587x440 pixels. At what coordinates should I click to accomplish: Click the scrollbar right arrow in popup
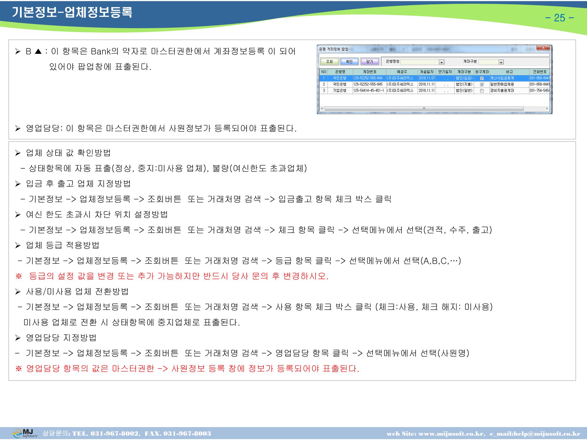(547, 109)
